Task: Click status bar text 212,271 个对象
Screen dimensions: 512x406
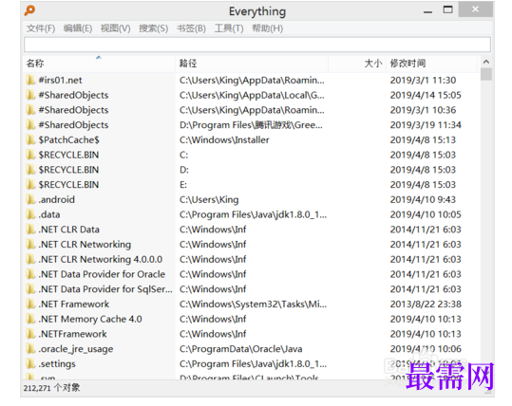Action: (x=51, y=388)
